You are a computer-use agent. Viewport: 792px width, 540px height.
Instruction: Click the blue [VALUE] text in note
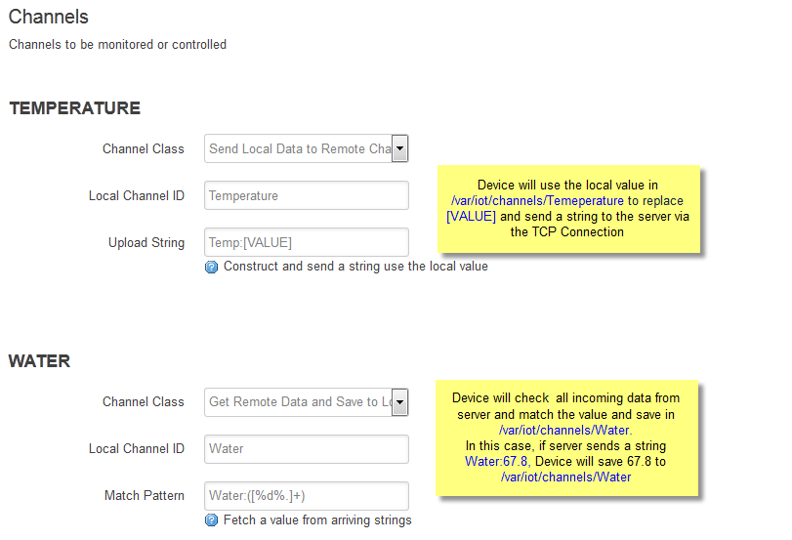coord(471,216)
